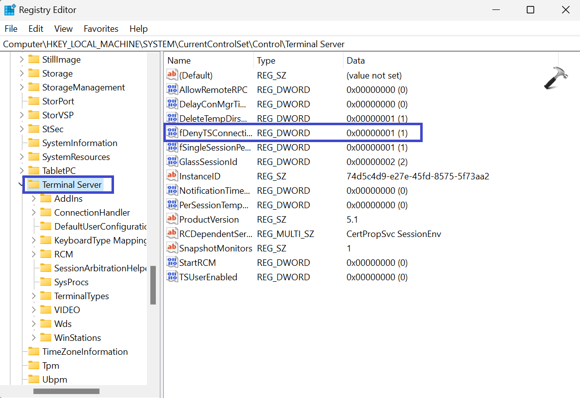Screen dimensions: 580x398
Task: Collapse the Terminal Server tree node
Action: (x=21, y=185)
